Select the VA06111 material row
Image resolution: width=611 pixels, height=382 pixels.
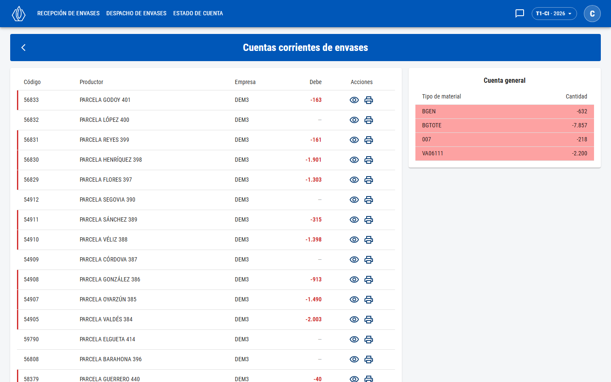click(504, 154)
